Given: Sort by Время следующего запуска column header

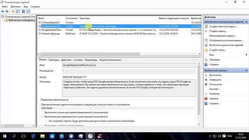Looking at the screenshot, I should point(174,18).
